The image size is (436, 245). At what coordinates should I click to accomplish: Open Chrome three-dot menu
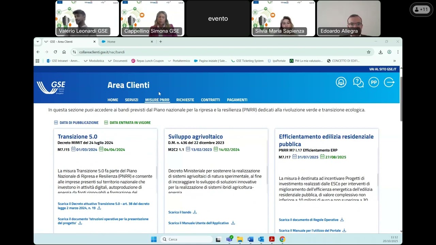click(398, 52)
